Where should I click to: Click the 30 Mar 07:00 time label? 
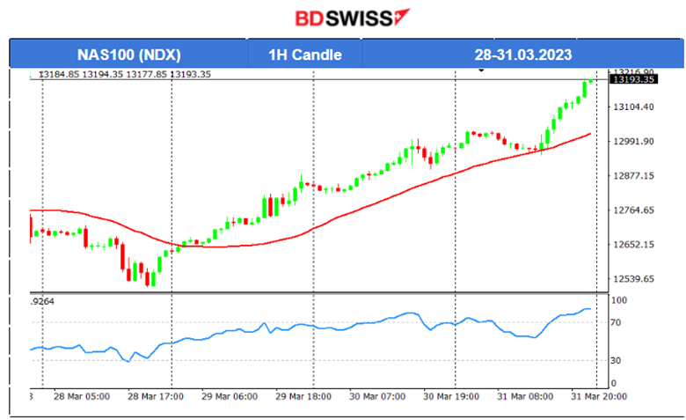point(377,397)
